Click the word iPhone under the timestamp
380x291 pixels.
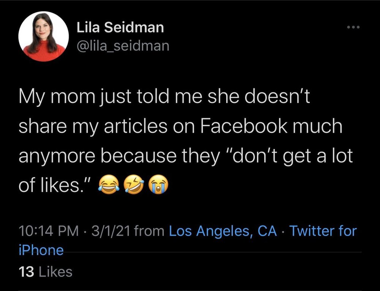click(x=41, y=250)
